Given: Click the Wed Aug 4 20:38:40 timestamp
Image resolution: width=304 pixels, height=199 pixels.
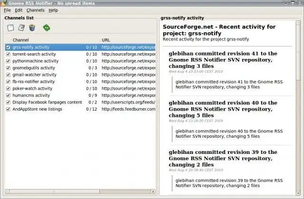Looking at the screenshot, I should 196,170.
